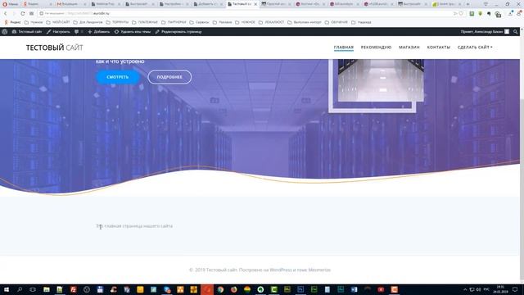Image resolution: width=524 pixels, height=295 pixels.
Task: Click the heart bookmark icon in address bar
Action: (x=461, y=13)
